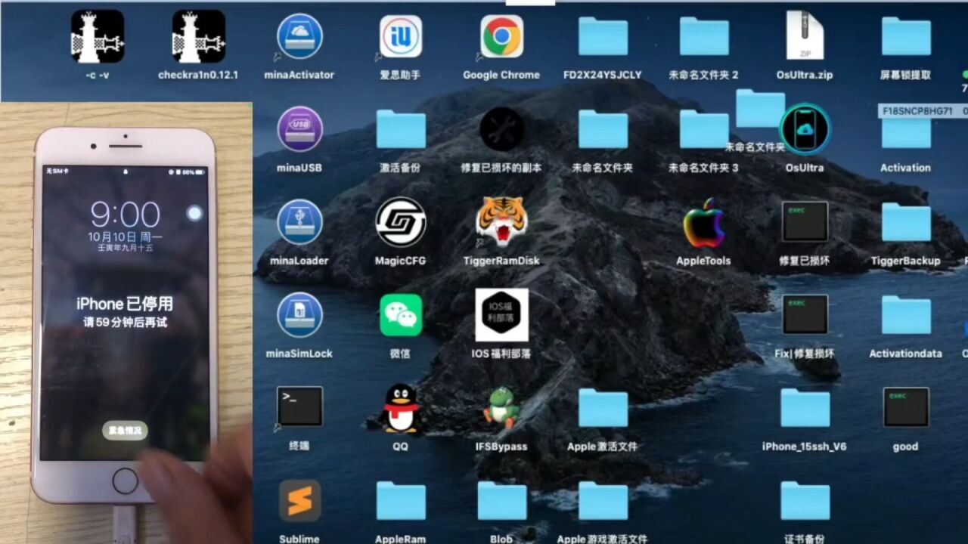Launch OsUltra app icon
968x544 pixels.
coord(805,129)
